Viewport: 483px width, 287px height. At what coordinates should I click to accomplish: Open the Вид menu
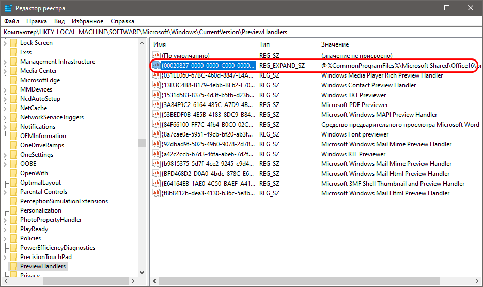(x=59, y=21)
